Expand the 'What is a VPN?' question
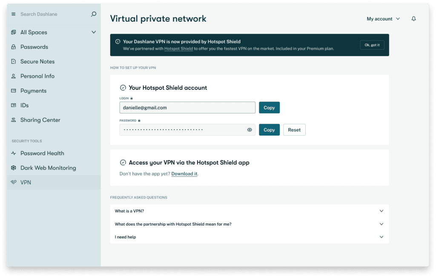Image resolution: width=436 pixels, height=277 pixels. (x=381, y=211)
